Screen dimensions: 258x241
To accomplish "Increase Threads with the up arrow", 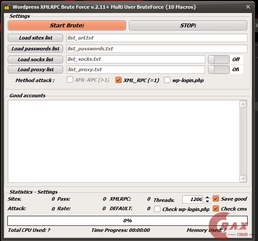I will (207, 197).
